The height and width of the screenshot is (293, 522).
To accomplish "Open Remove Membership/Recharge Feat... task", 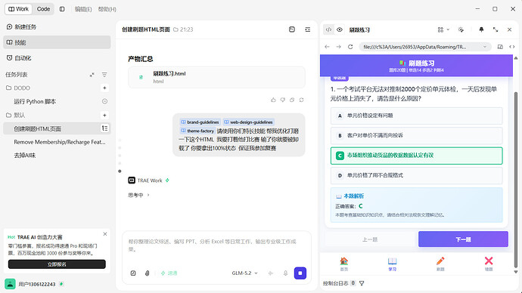I will pos(60,142).
